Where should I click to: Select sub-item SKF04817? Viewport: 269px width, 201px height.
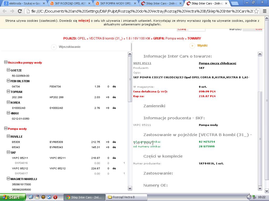coord(21,174)
